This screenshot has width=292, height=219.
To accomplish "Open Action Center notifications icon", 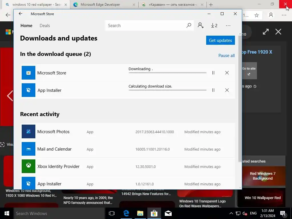I will point(283,213).
